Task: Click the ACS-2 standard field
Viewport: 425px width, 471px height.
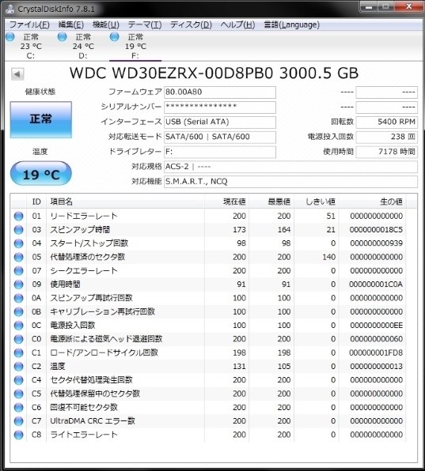Action: (290, 167)
